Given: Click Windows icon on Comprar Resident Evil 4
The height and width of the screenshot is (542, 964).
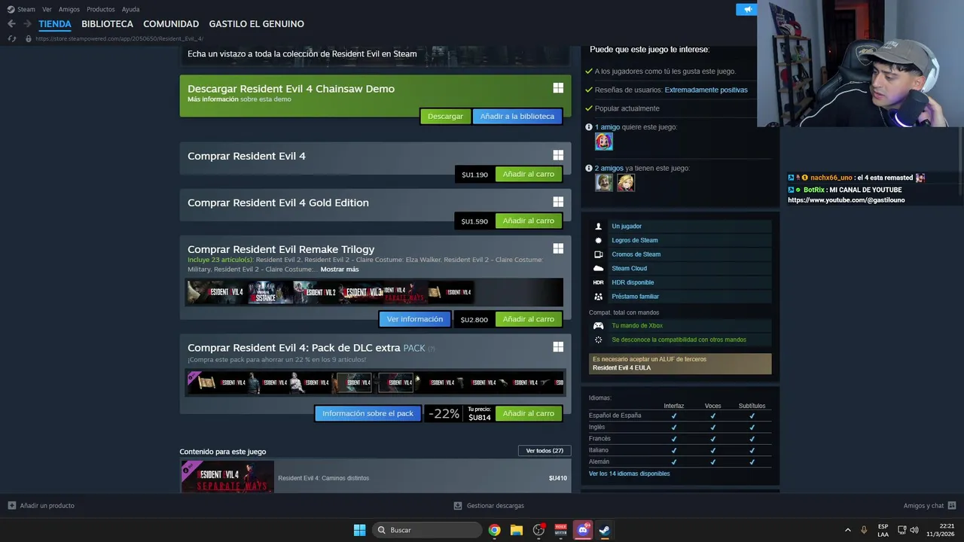Looking at the screenshot, I should (558, 155).
